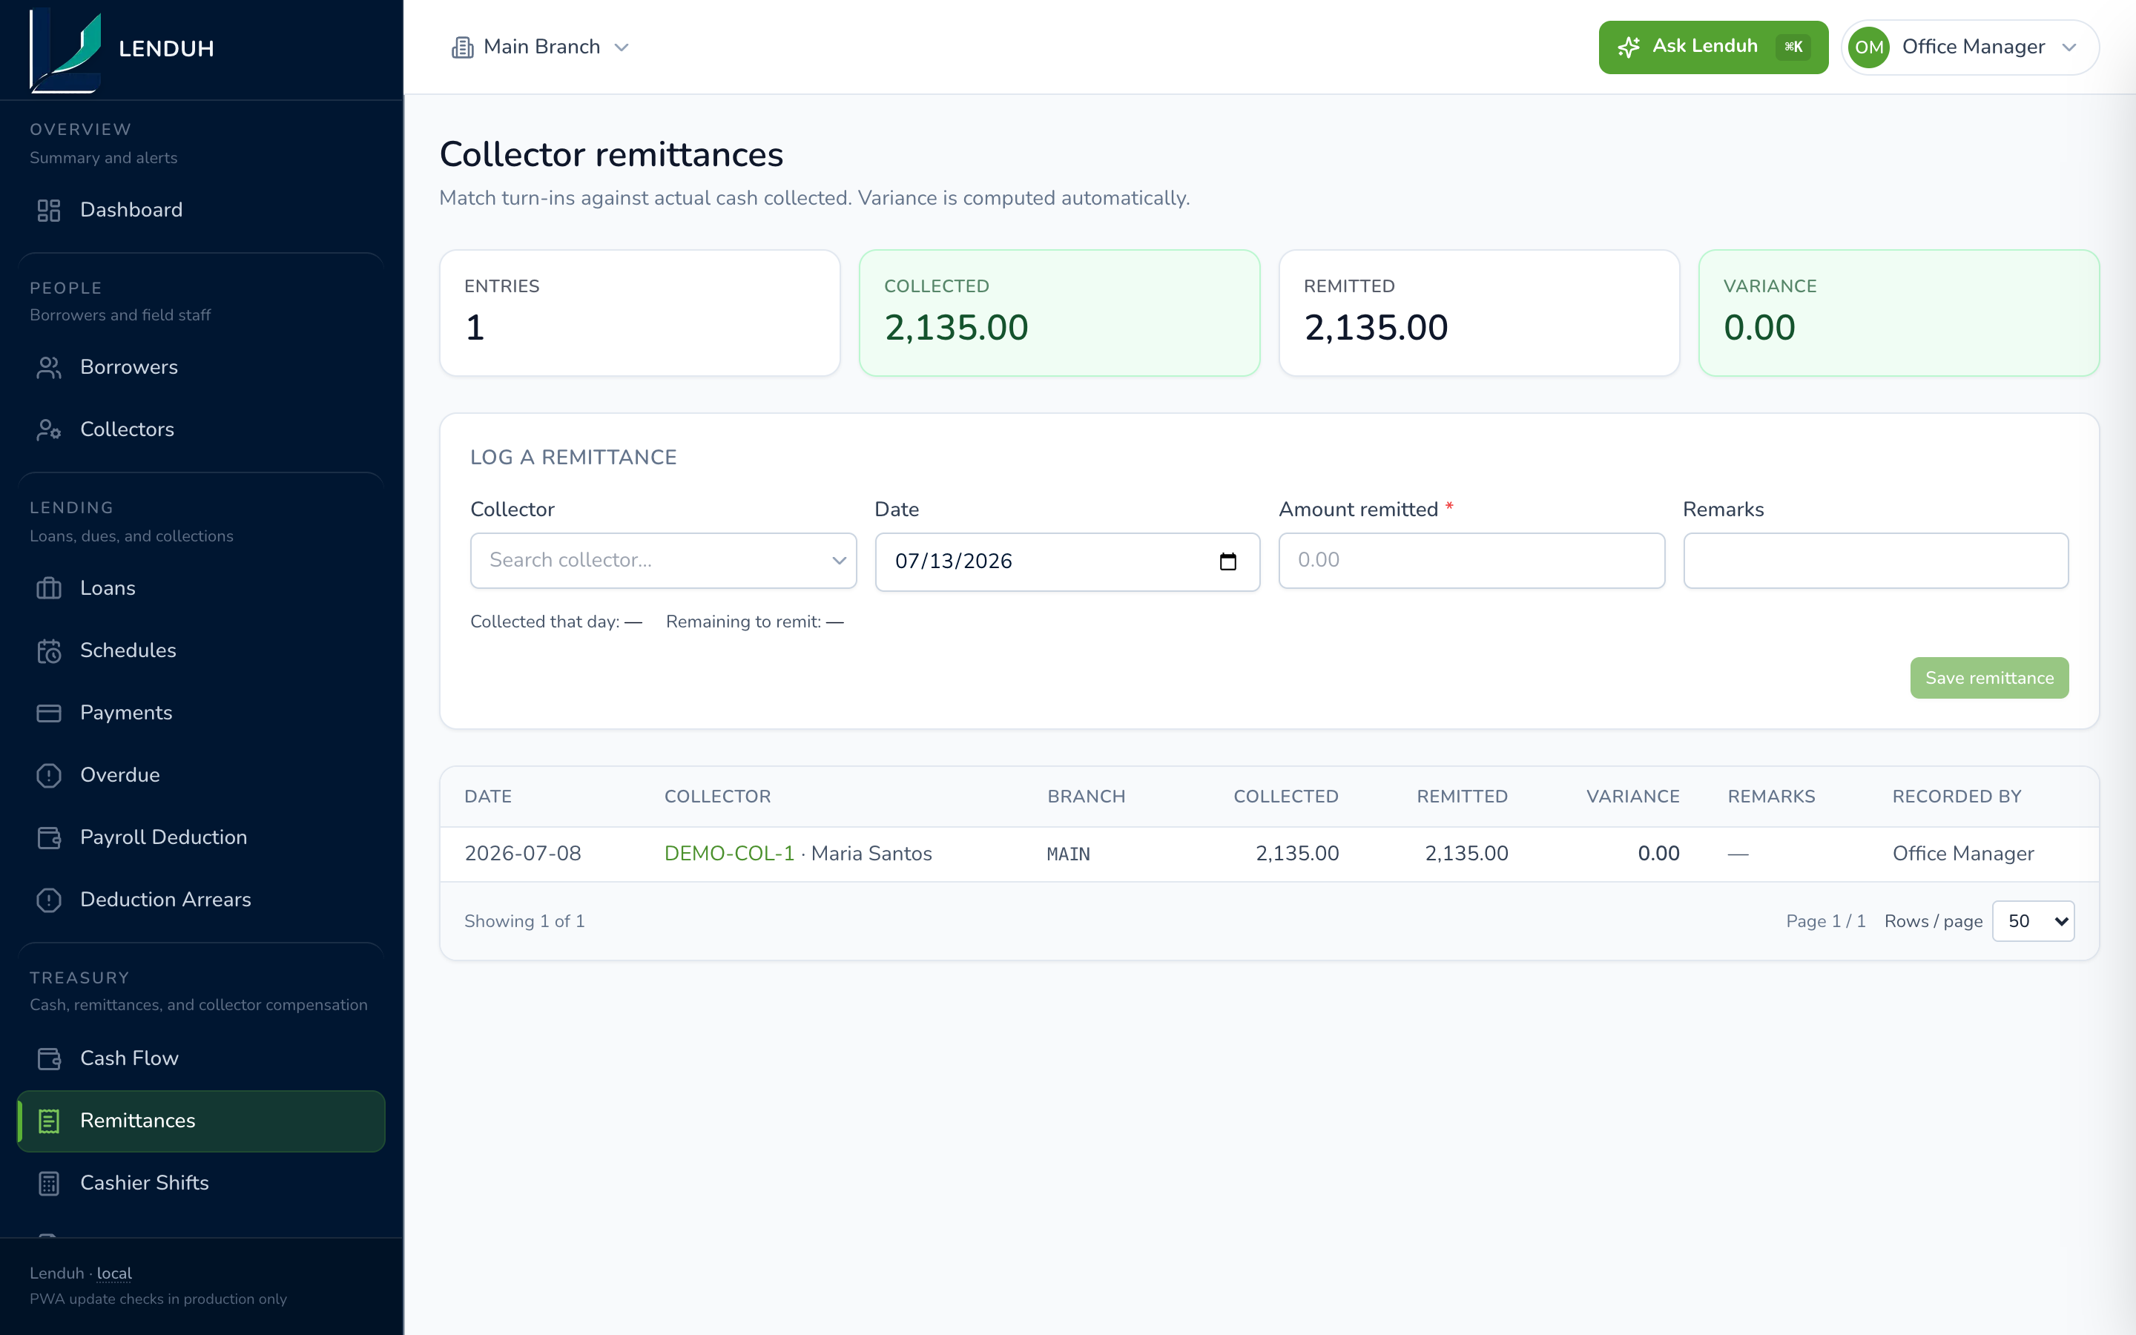The width and height of the screenshot is (2136, 1335).
Task: Click the DATE column header
Action: [x=488, y=797]
